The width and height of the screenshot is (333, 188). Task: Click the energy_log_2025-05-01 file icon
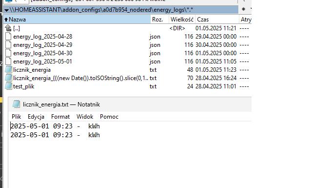coord(8,61)
